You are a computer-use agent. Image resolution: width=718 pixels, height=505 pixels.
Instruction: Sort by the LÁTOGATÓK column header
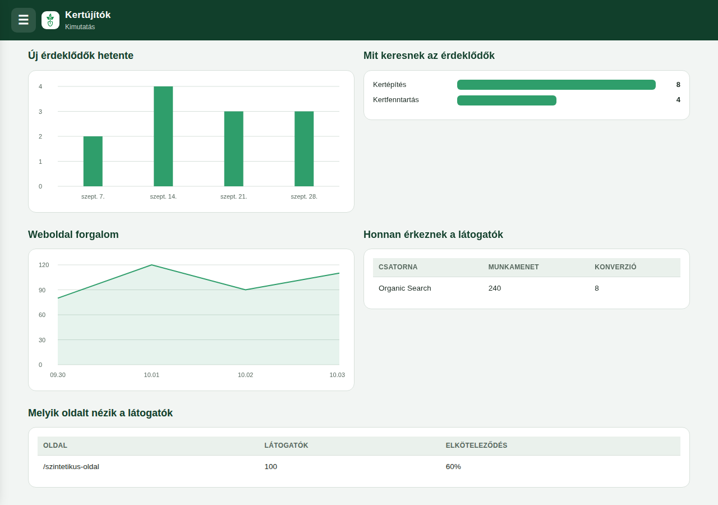tap(286, 446)
